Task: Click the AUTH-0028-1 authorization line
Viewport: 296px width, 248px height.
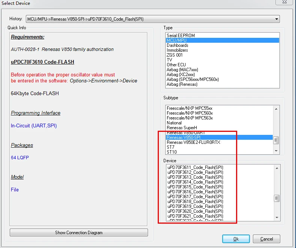Action: (x=62, y=49)
